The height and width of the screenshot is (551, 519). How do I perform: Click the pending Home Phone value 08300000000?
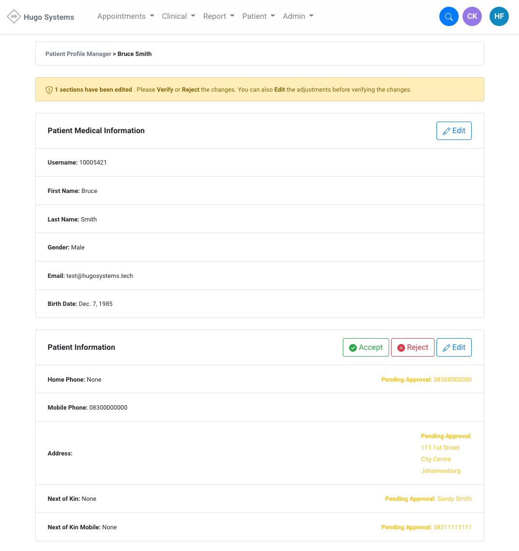452,380
